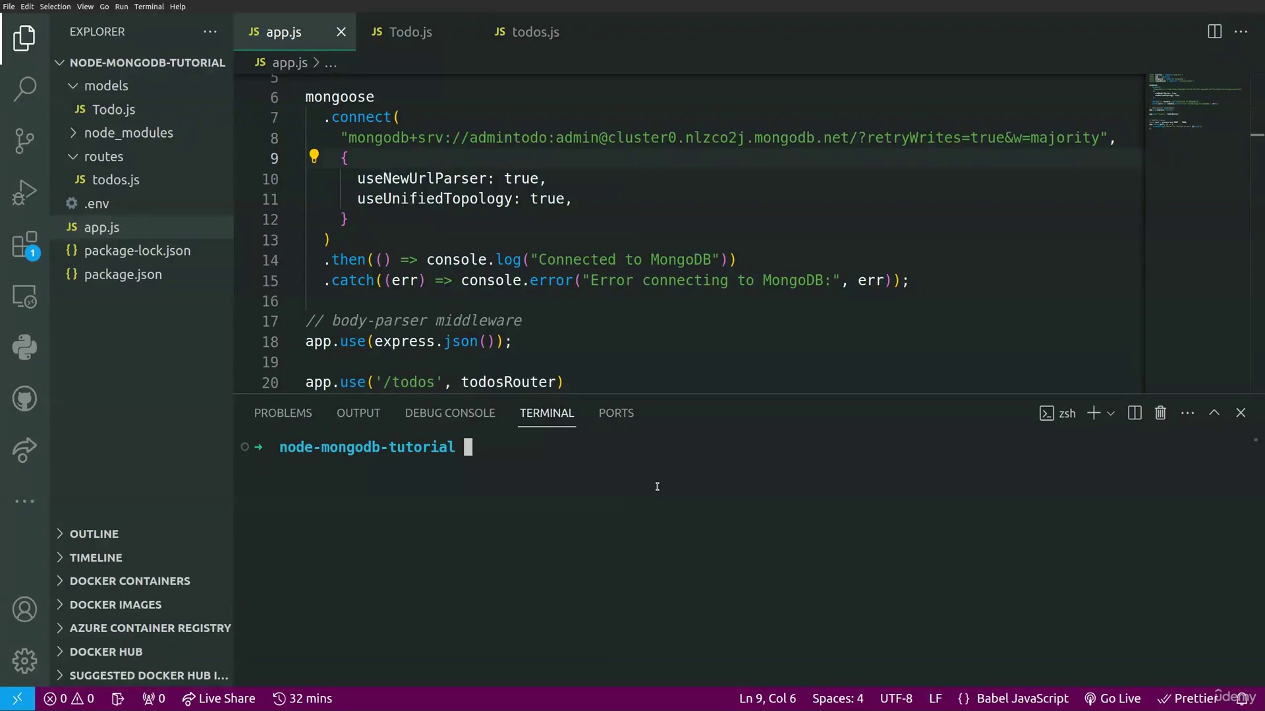Open notifications bell in status bar

pos(1243,698)
